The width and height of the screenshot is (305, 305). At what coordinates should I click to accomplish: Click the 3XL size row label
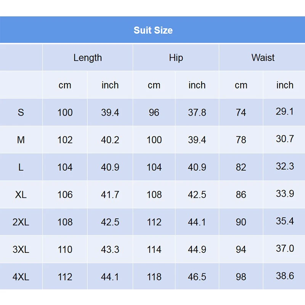[21, 250]
